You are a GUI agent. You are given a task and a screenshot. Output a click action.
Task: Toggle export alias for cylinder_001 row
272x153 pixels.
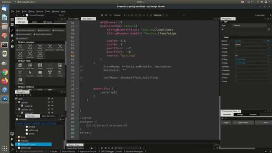[49, 109]
